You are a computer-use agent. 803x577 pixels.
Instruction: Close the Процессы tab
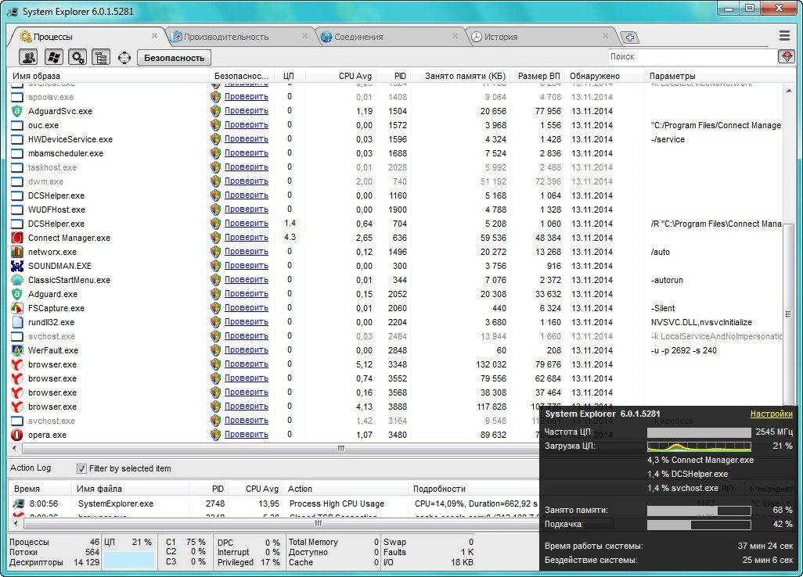(154, 36)
